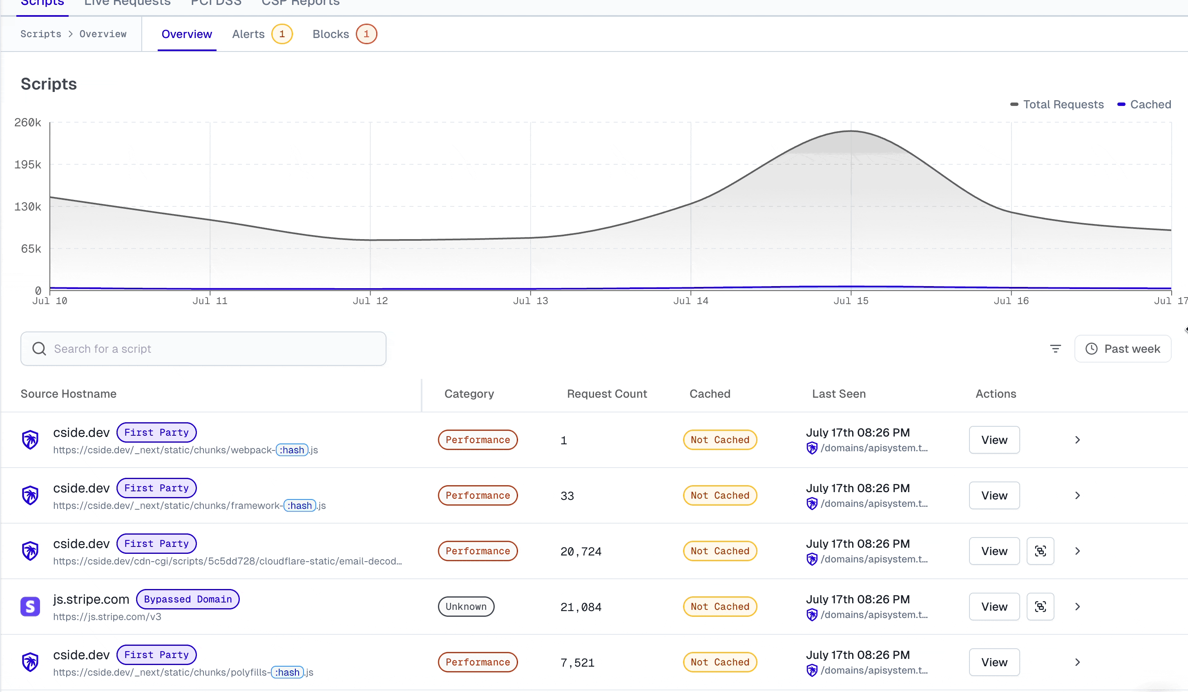The width and height of the screenshot is (1188, 692).
Task: Expand polyfills script row with chevron
Action: click(x=1077, y=662)
